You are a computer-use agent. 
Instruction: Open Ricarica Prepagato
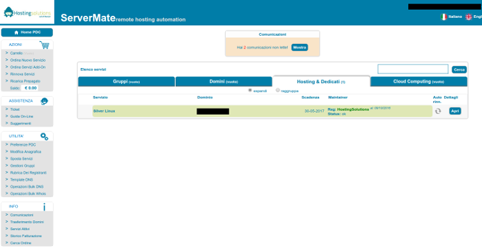click(25, 81)
